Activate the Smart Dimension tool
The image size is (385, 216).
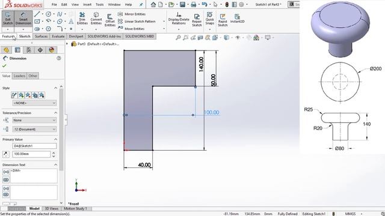coord(23,19)
